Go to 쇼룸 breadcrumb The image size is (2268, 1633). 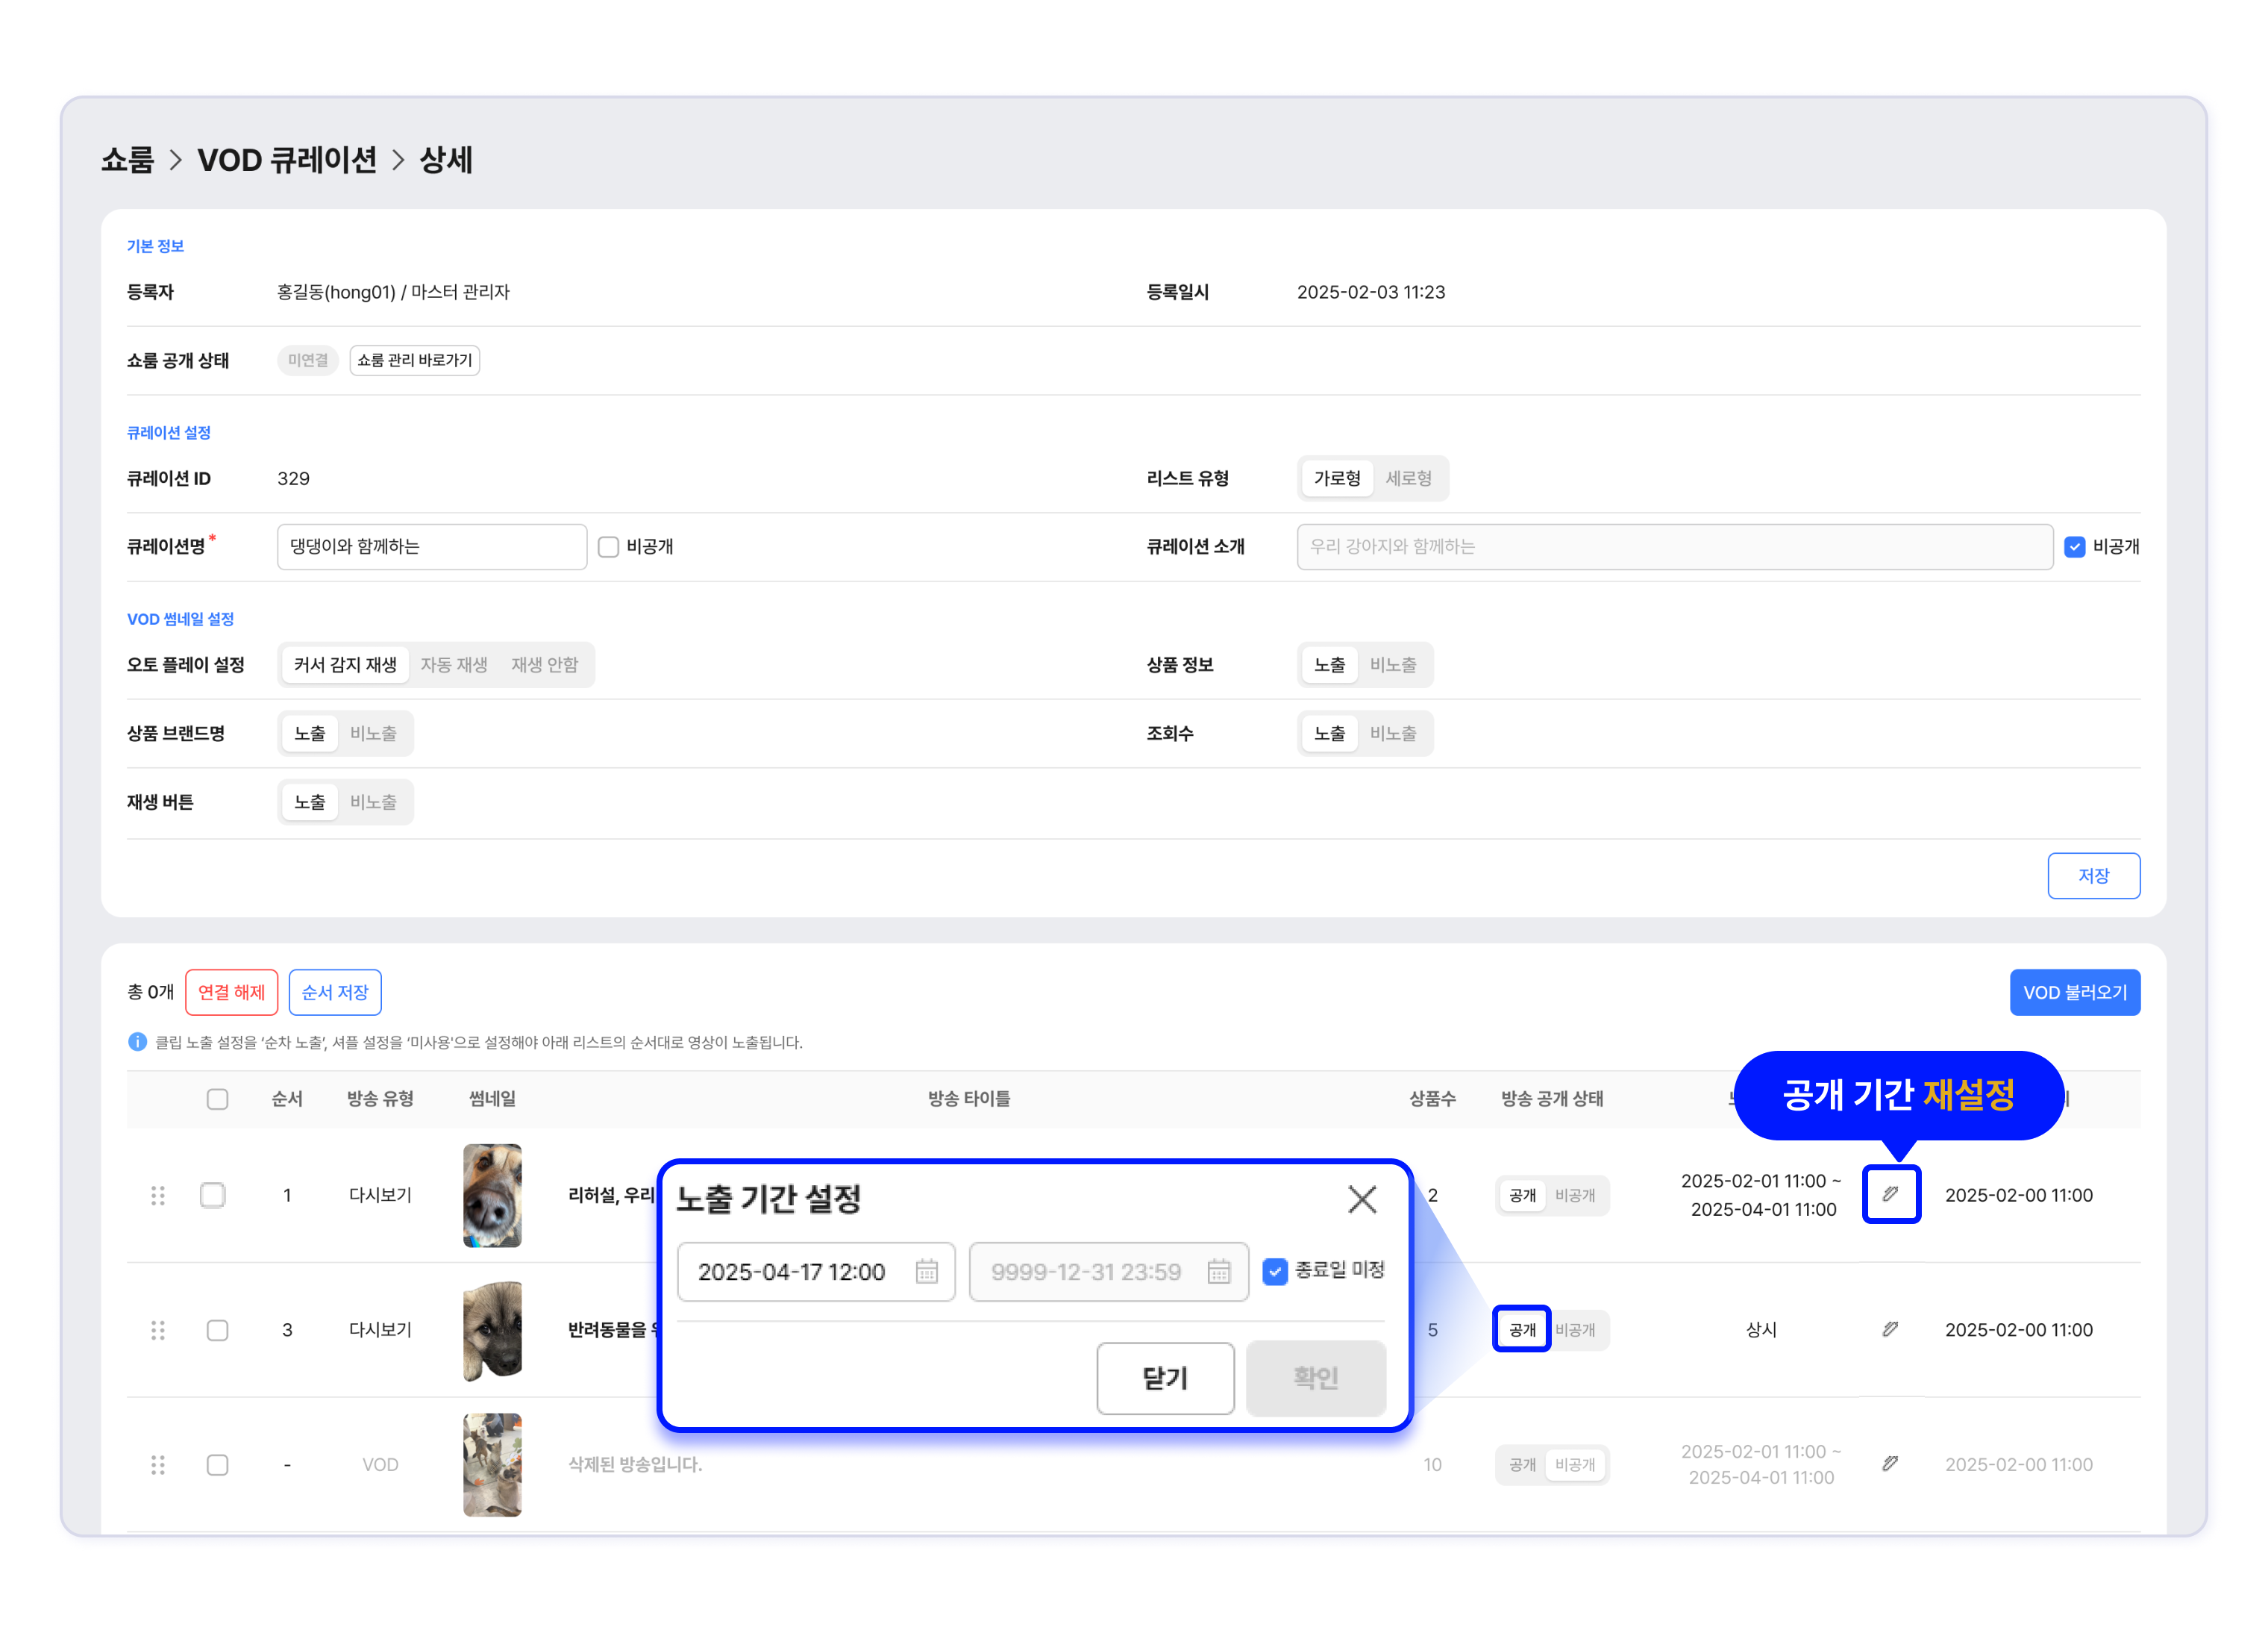click(128, 160)
